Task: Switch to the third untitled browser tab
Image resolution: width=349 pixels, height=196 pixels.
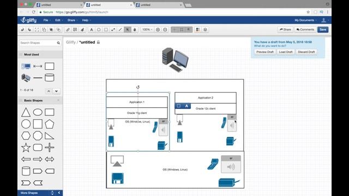Action: [x=159, y=5]
